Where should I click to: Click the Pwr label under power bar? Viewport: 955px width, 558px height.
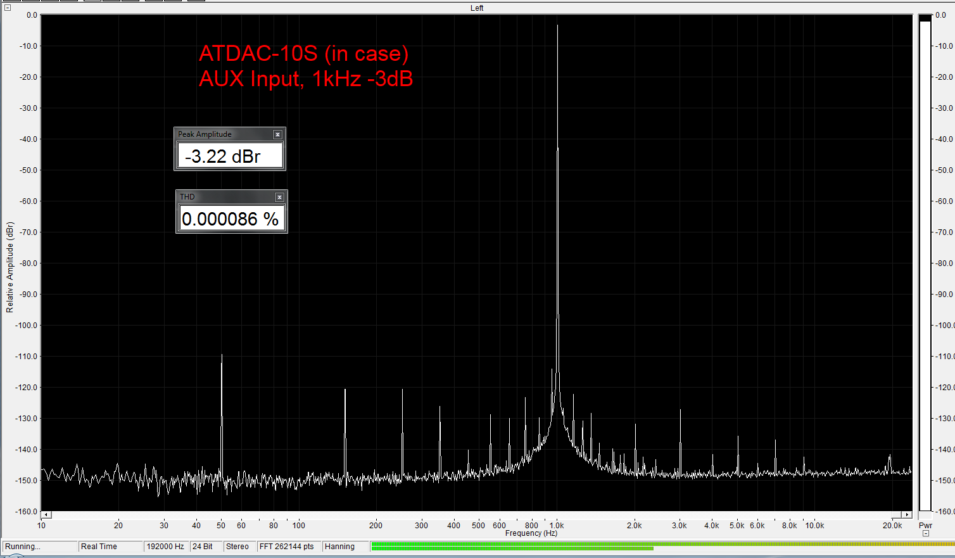pos(925,525)
